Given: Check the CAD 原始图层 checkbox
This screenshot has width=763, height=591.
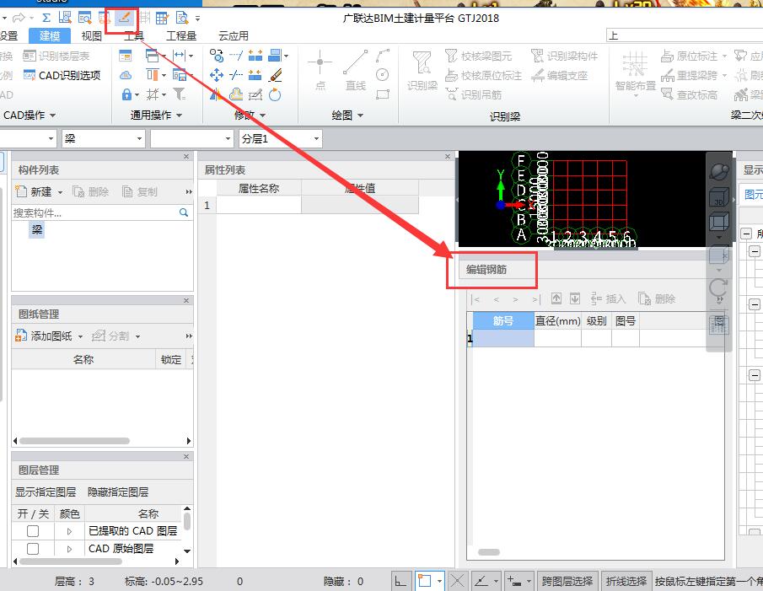Looking at the screenshot, I should pyautogui.click(x=33, y=549).
